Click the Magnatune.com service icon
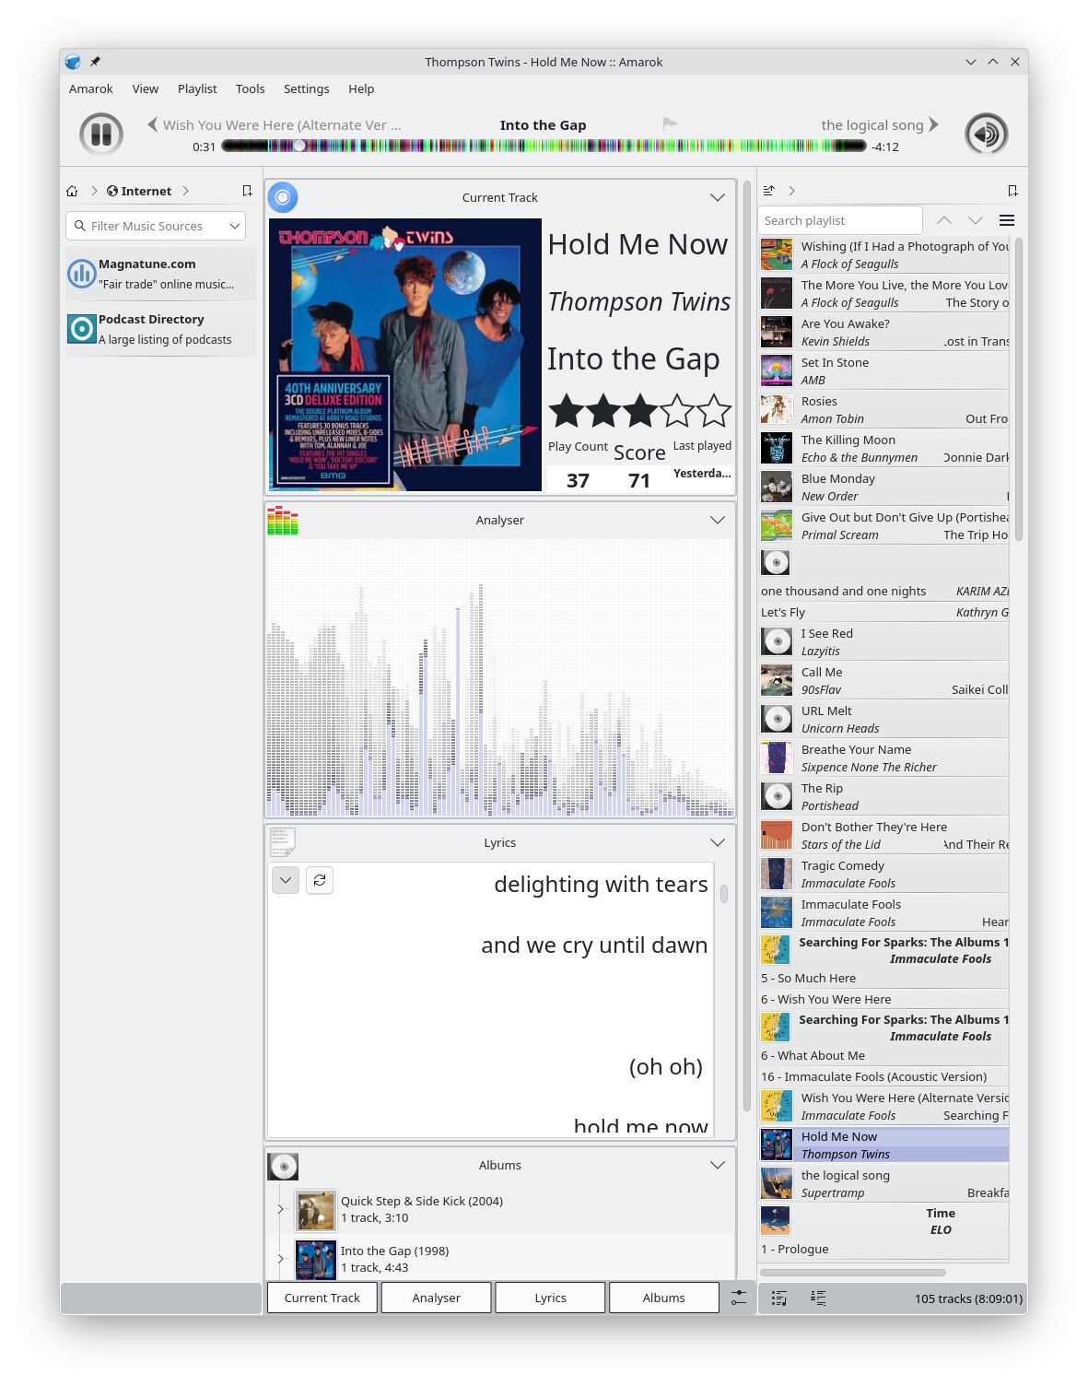Screen dimensions: 1088x1386 [82, 274]
